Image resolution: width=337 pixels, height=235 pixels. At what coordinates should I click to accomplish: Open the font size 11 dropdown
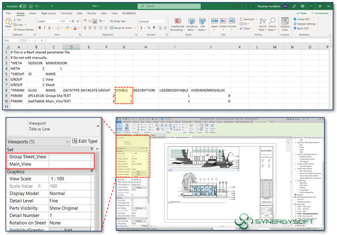point(69,21)
